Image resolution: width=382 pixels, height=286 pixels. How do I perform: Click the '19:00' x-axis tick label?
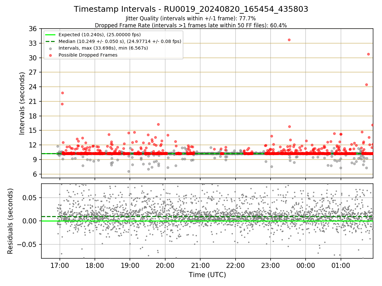130,265
